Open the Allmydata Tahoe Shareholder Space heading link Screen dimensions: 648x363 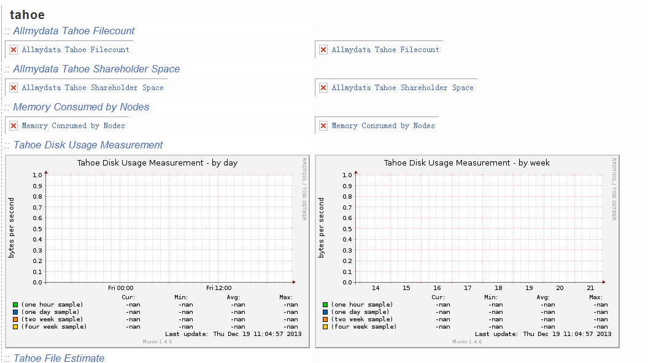[x=96, y=69]
